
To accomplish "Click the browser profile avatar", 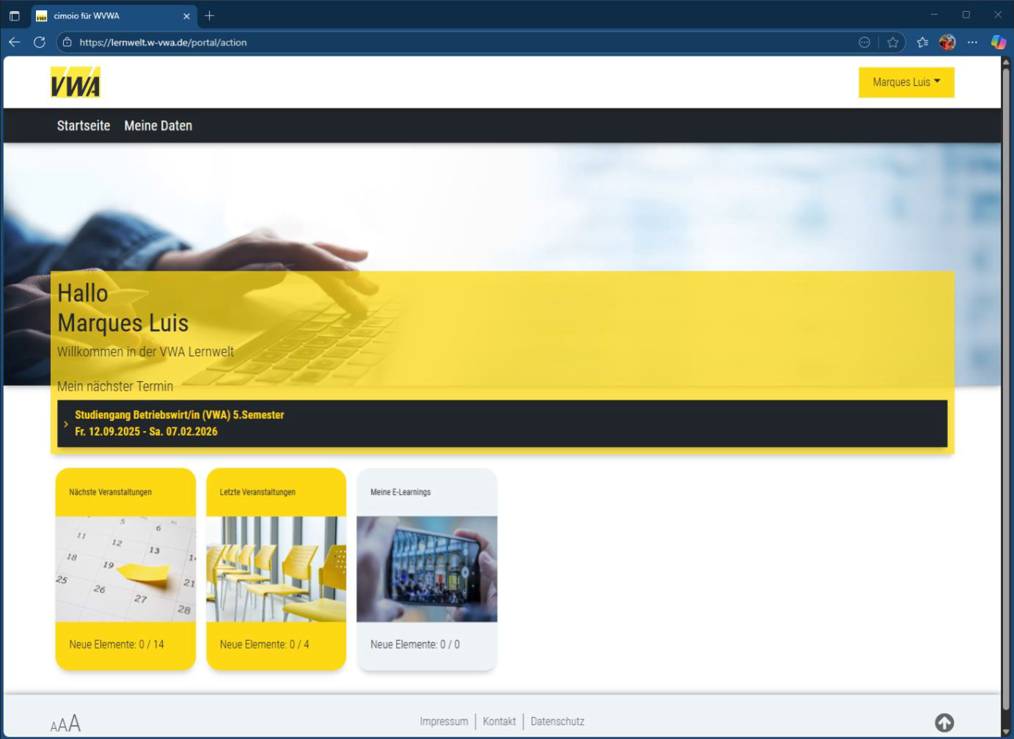I will click(x=947, y=43).
